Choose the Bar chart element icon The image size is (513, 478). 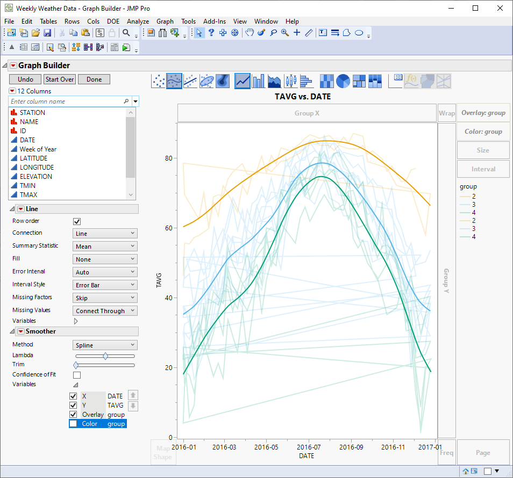click(x=259, y=81)
